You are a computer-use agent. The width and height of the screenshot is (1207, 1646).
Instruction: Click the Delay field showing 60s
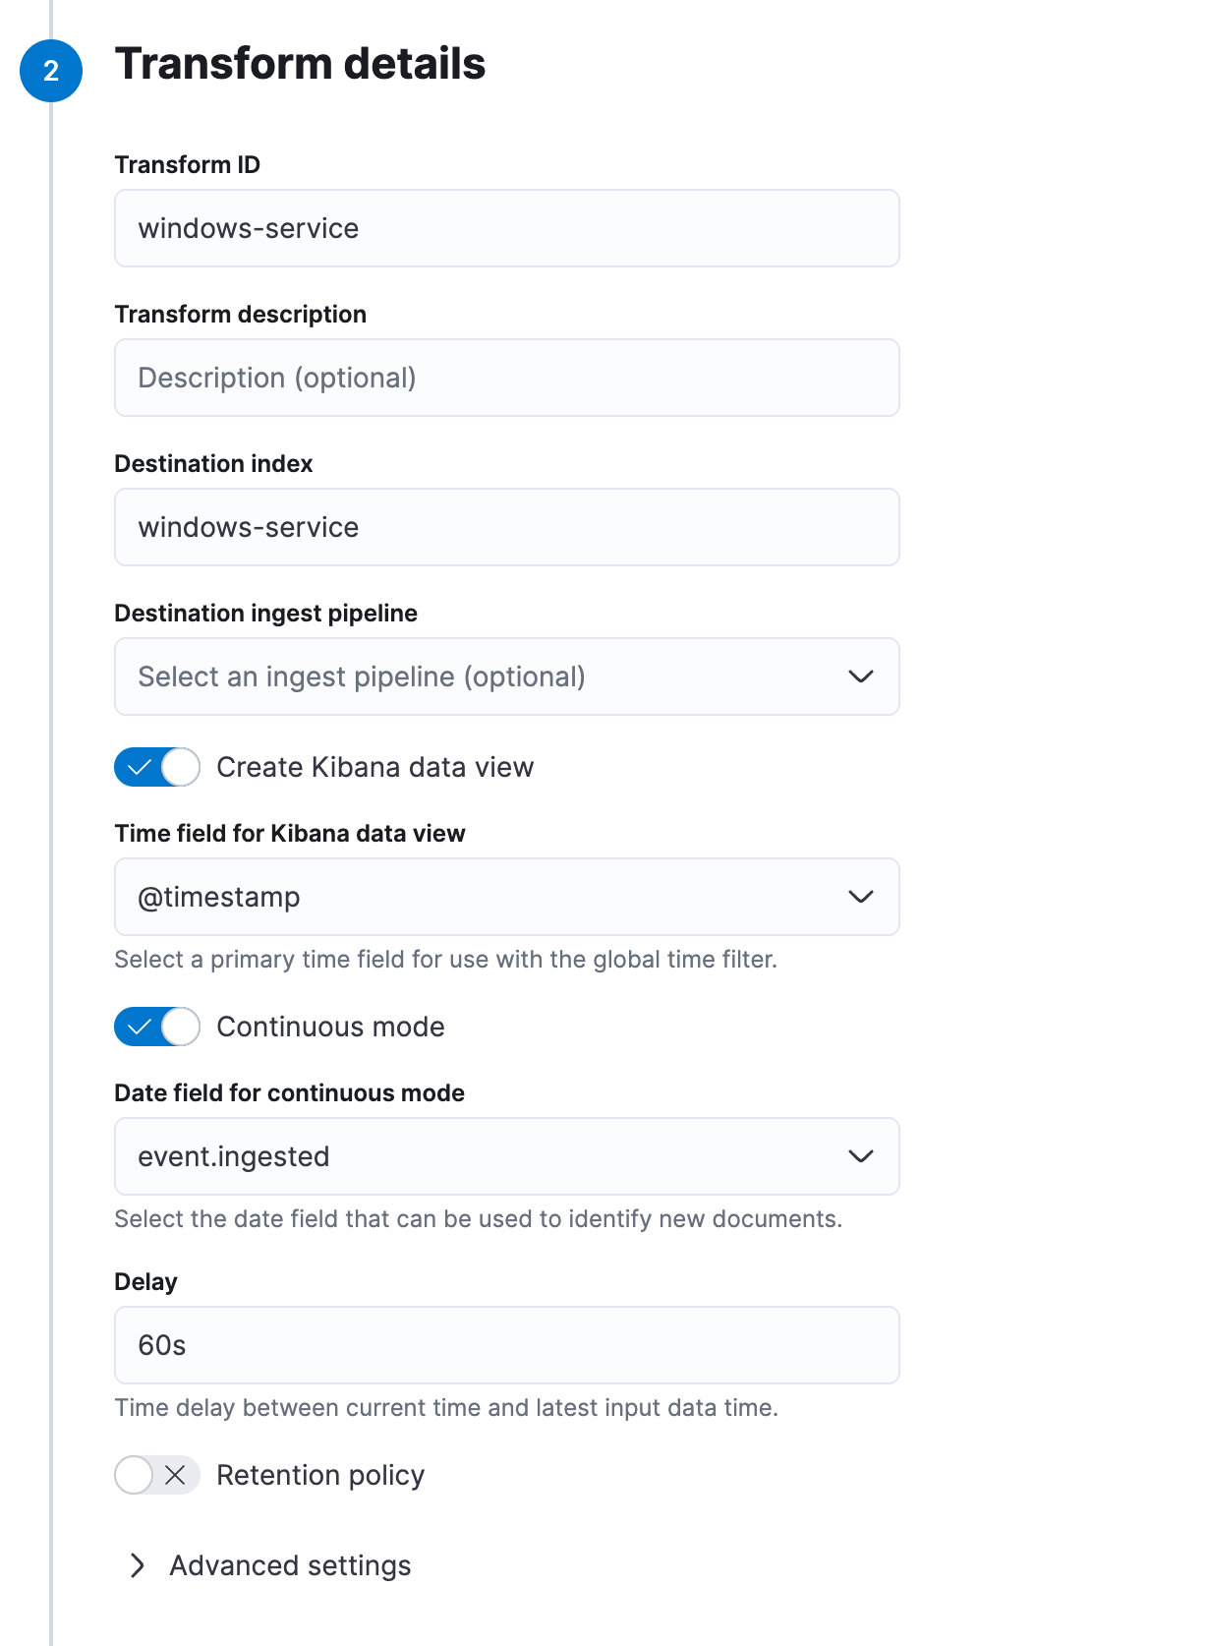[x=506, y=1345]
